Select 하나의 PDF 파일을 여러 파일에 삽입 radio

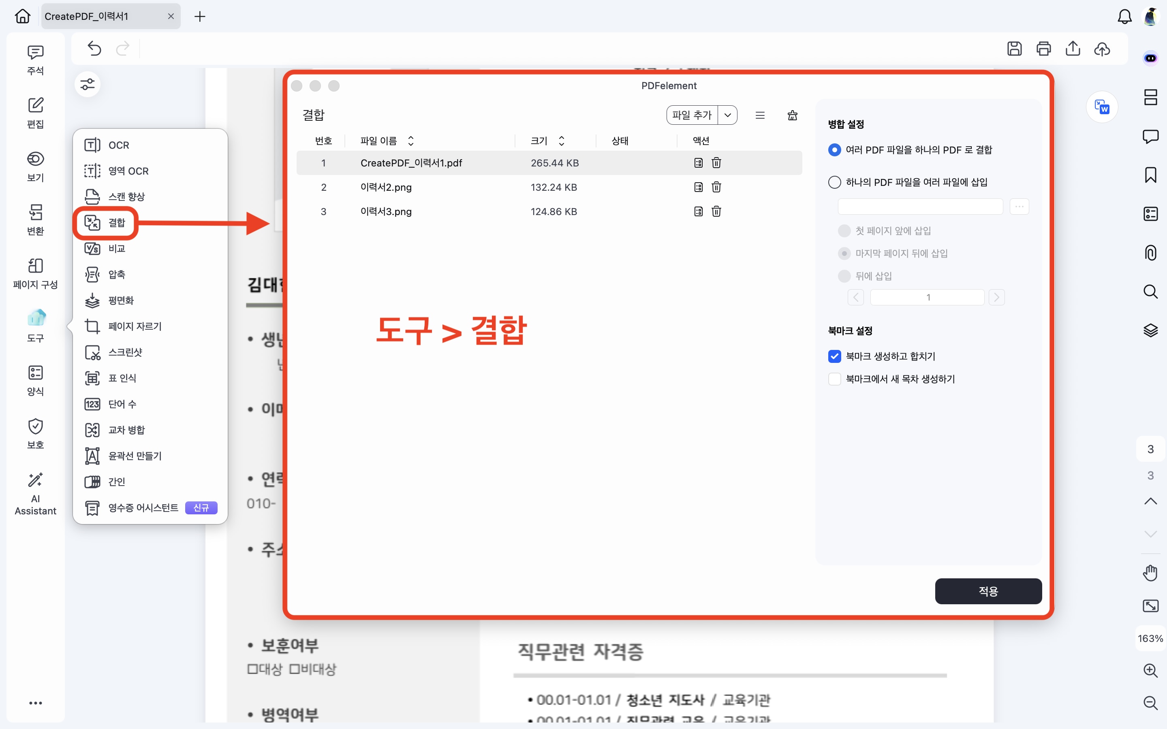834,182
